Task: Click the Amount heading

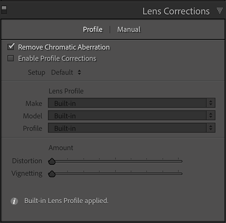Action: coord(61,148)
